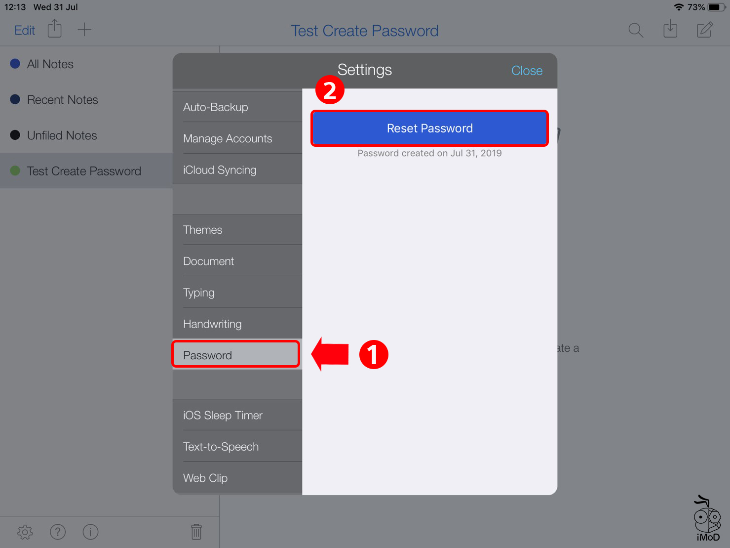Open the share sheet icon
The width and height of the screenshot is (730, 548).
54,29
